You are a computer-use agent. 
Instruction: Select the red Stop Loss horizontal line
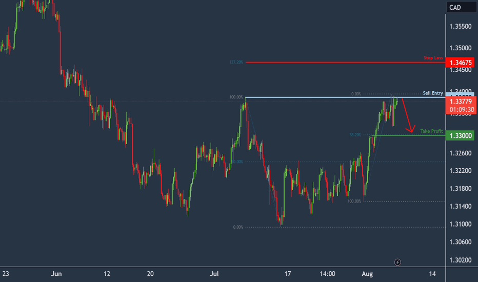345,62
